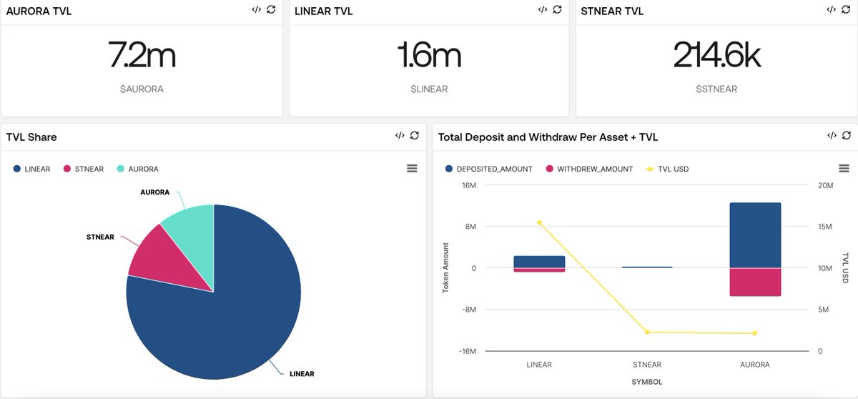
Task: Refresh the AURORA TVL card
Action: (271, 10)
